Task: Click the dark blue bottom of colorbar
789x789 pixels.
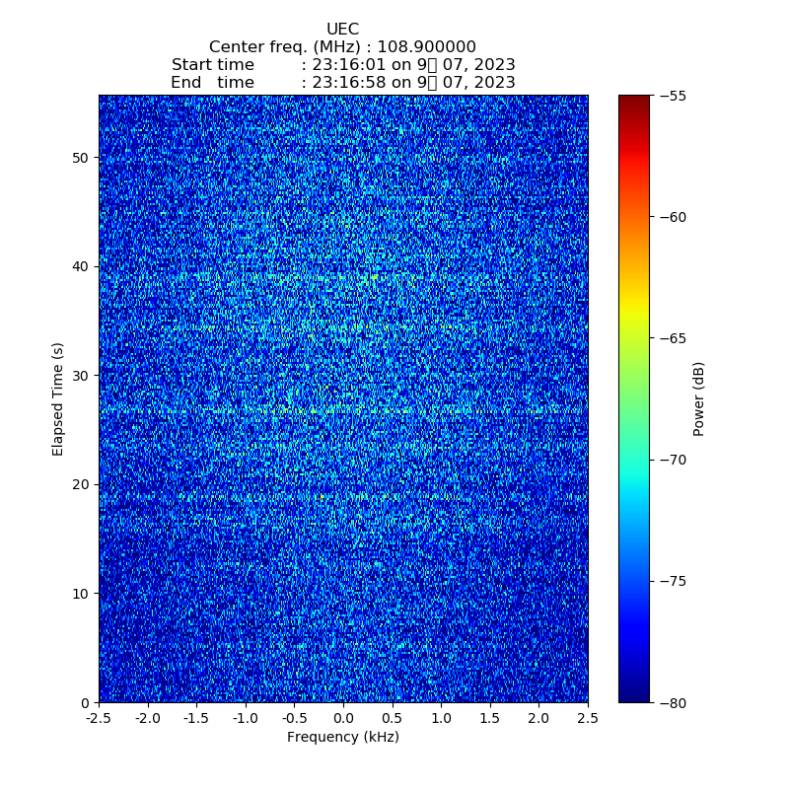Action: (x=634, y=696)
